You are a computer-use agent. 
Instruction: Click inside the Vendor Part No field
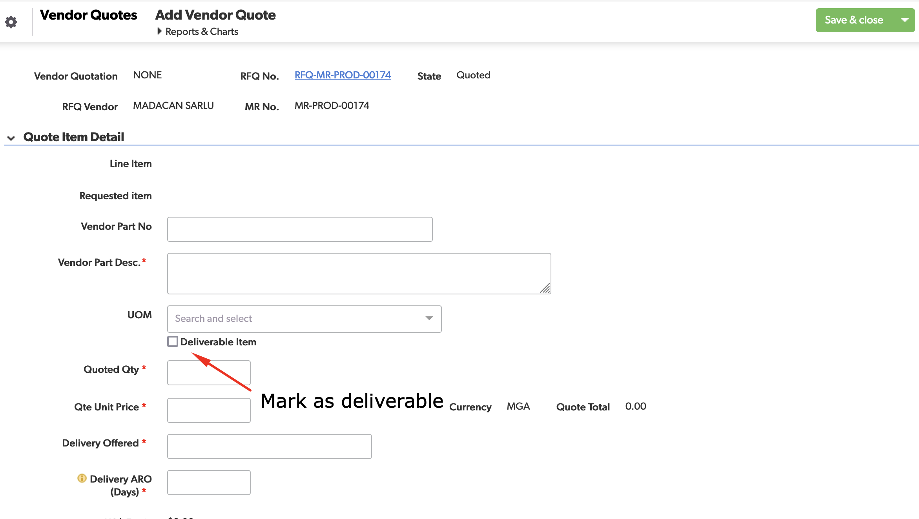click(299, 229)
